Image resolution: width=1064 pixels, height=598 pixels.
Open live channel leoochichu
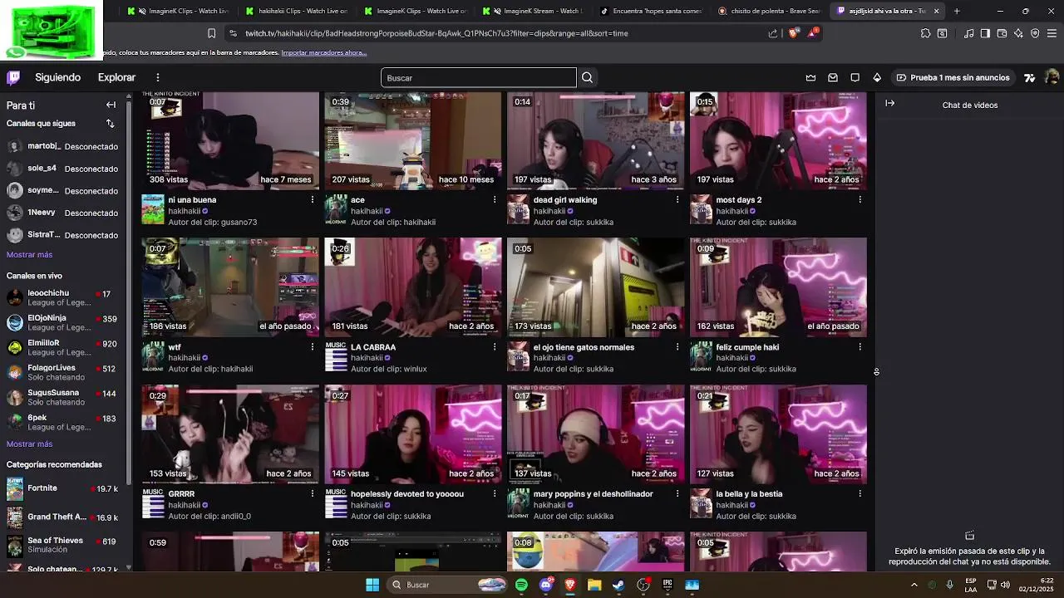pos(62,297)
